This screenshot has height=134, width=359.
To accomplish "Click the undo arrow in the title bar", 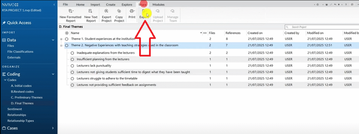I will tap(335, 5).
